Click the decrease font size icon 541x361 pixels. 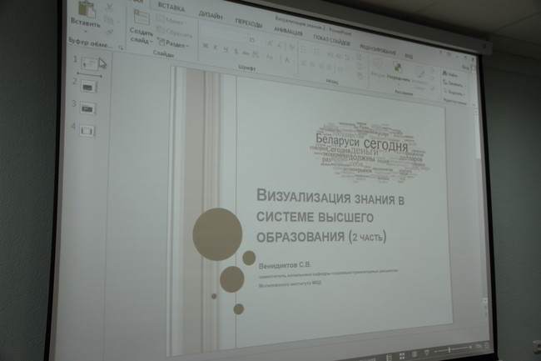[x=280, y=45]
